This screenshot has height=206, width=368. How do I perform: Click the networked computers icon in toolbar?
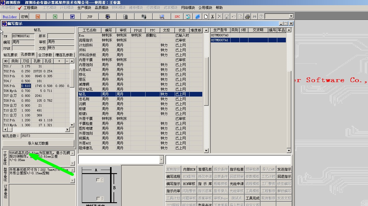click(x=143, y=17)
